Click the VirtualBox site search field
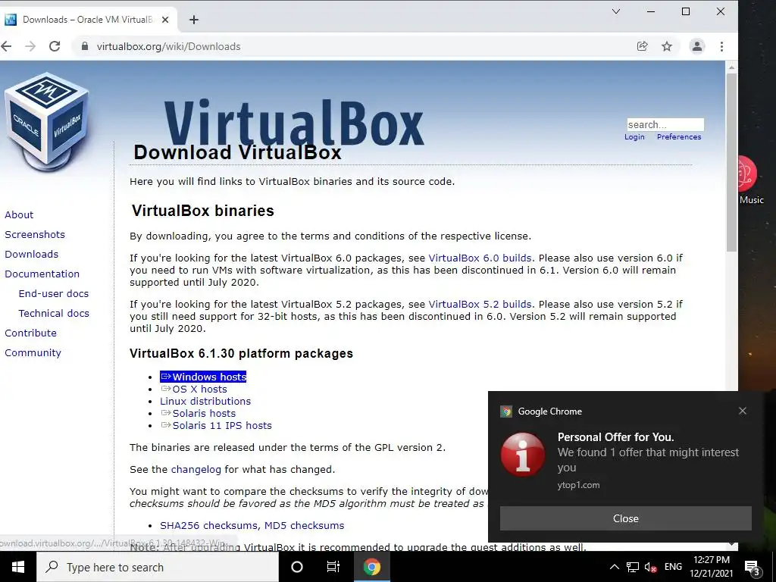This screenshot has height=582, width=776. tap(665, 124)
